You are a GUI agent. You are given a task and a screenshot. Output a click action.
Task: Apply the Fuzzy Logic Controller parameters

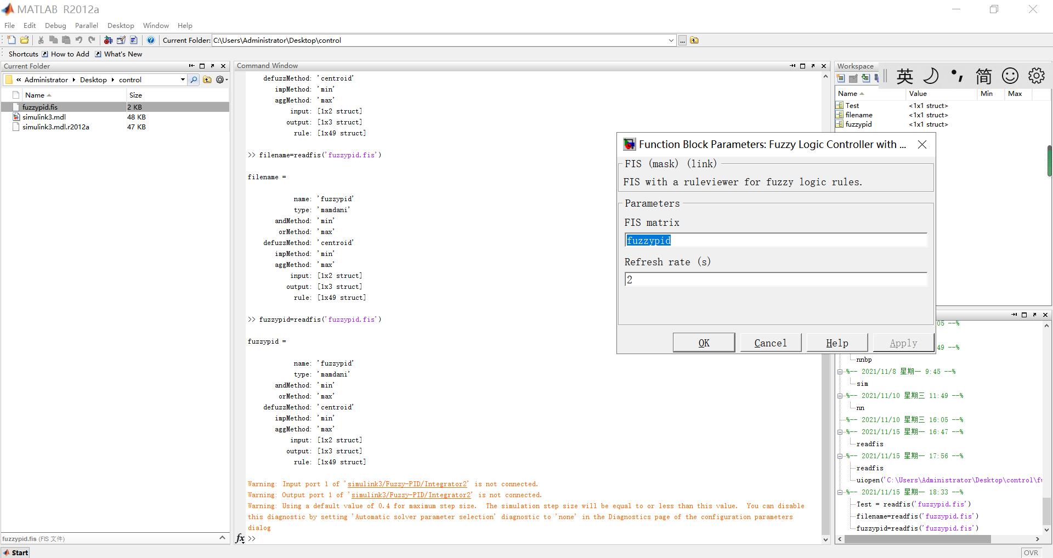902,342
